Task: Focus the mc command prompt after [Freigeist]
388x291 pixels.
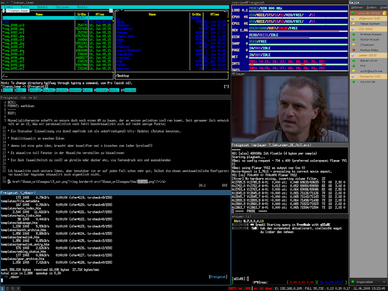Action: [47, 87]
